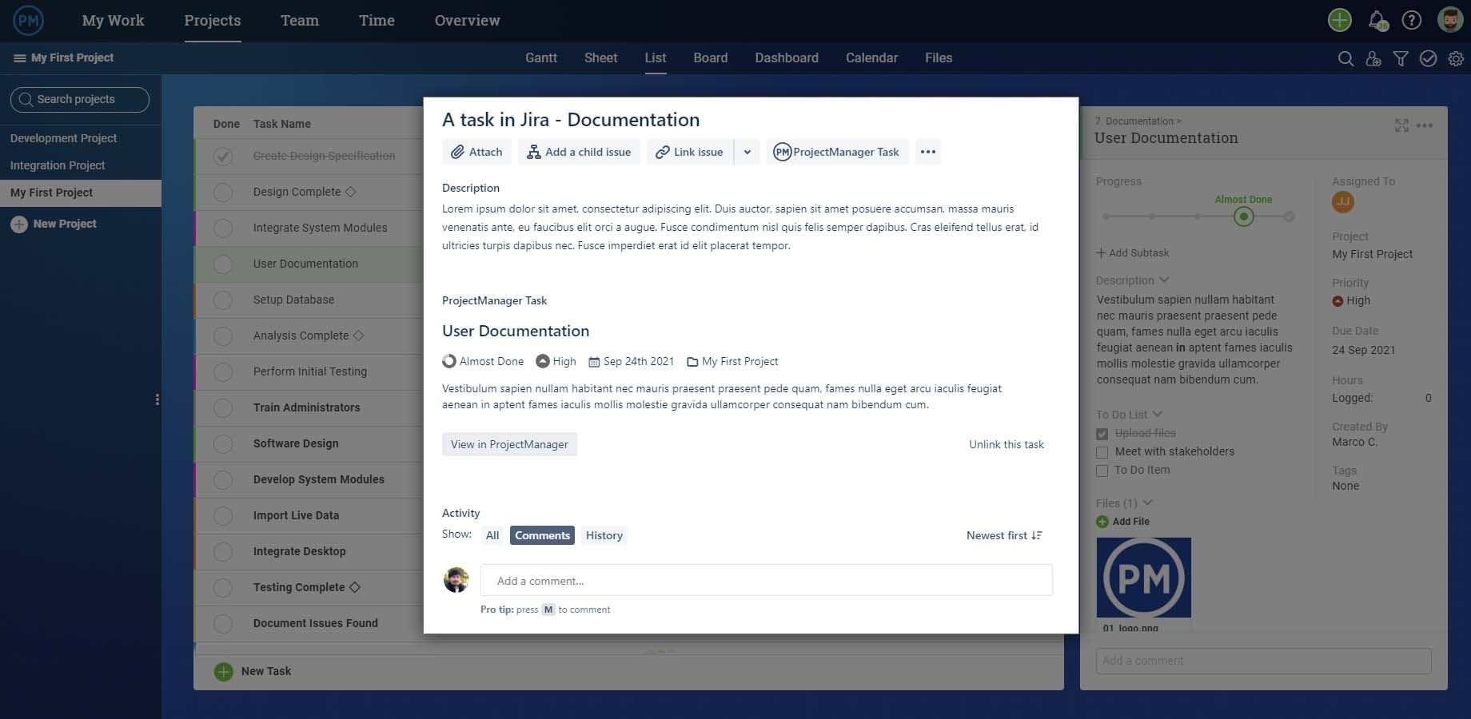Open the user avatar in the header
1471x719 pixels.
click(1450, 20)
